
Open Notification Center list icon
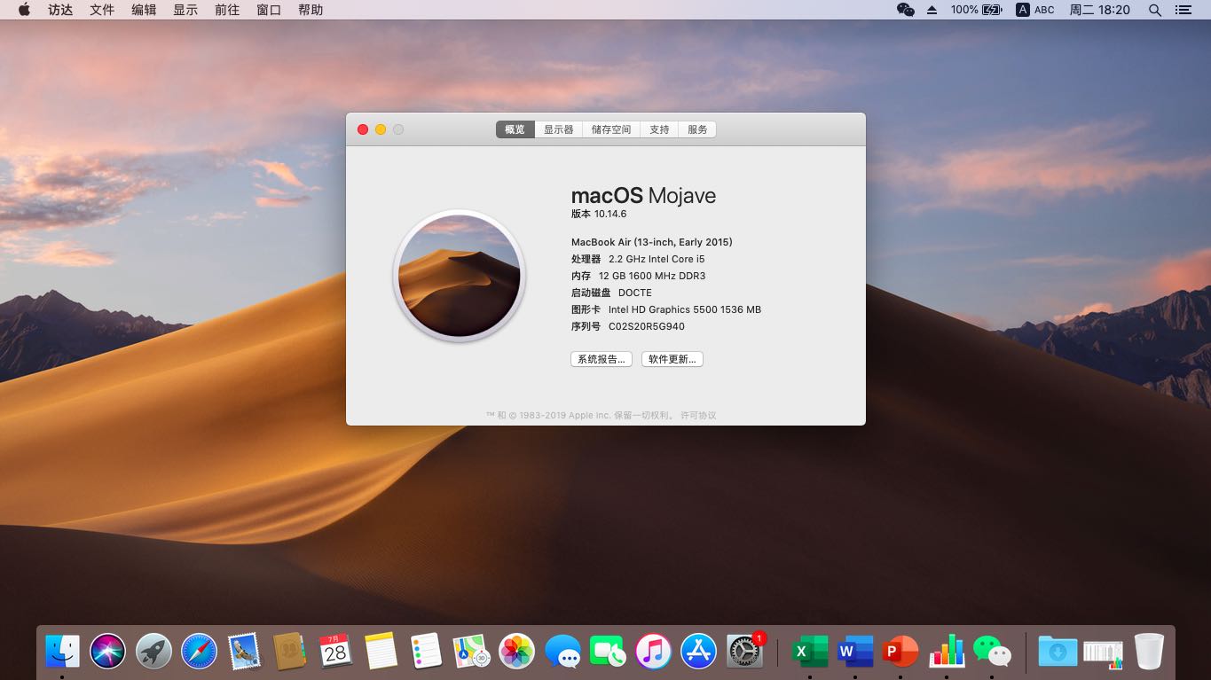click(x=1183, y=10)
